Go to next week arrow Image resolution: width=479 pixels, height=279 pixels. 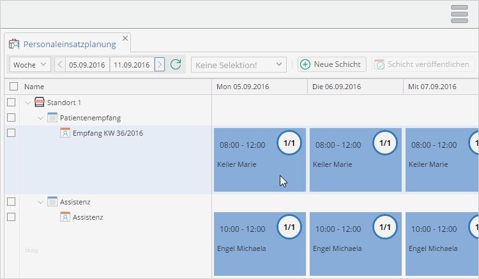pyautogui.click(x=160, y=64)
